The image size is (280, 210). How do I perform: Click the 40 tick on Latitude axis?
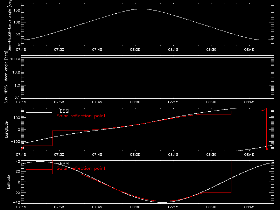(18, 162)
